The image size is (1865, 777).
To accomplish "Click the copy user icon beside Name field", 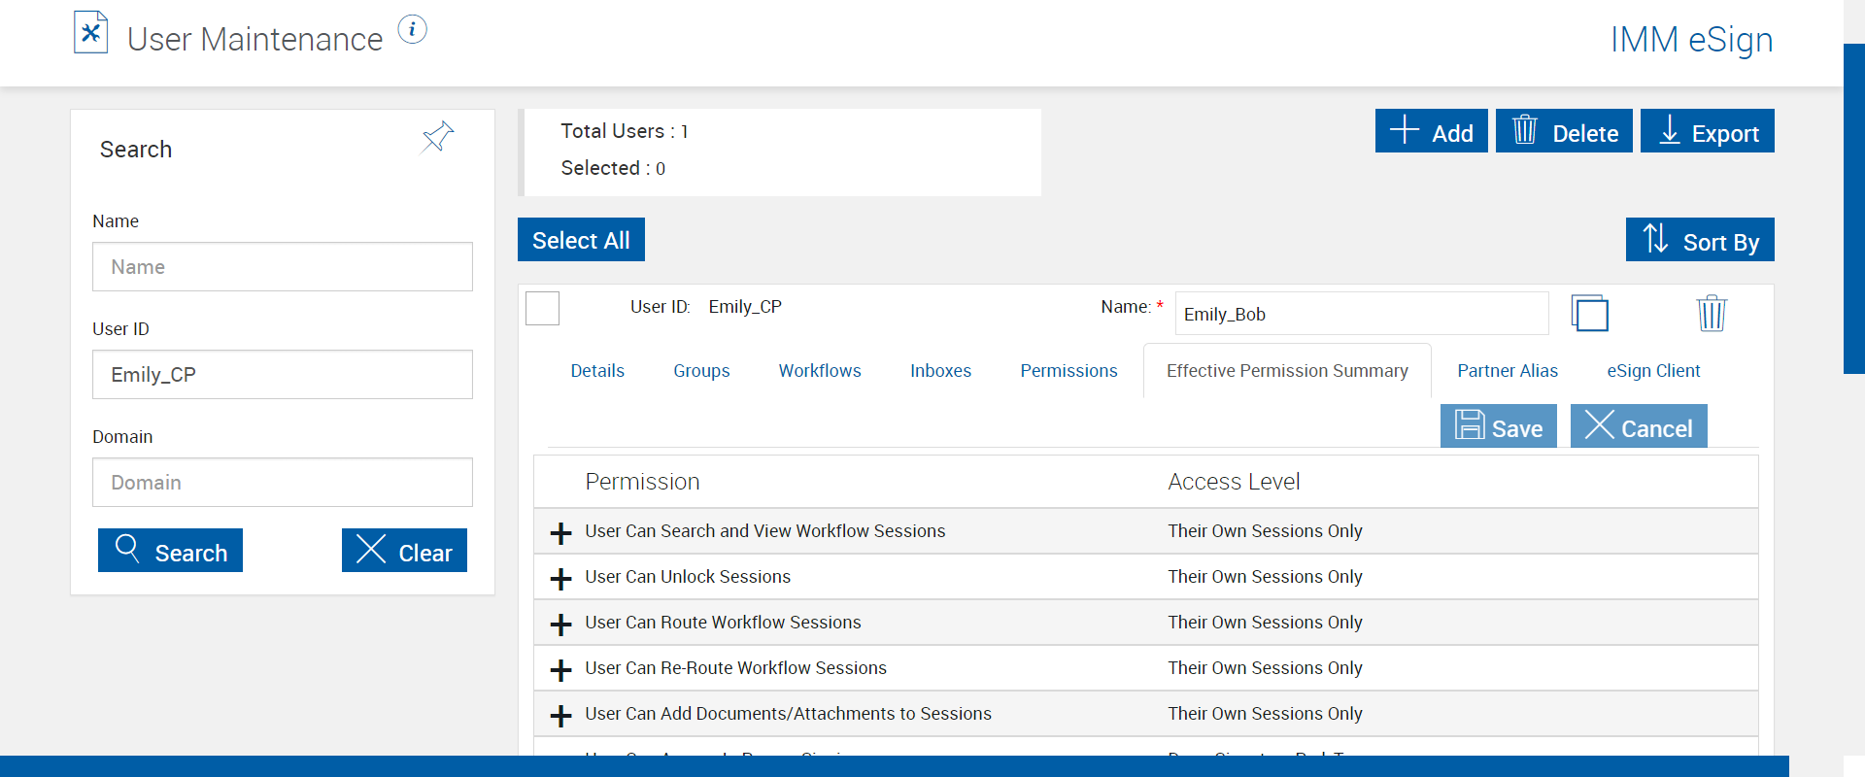I will pos(1589,314).
